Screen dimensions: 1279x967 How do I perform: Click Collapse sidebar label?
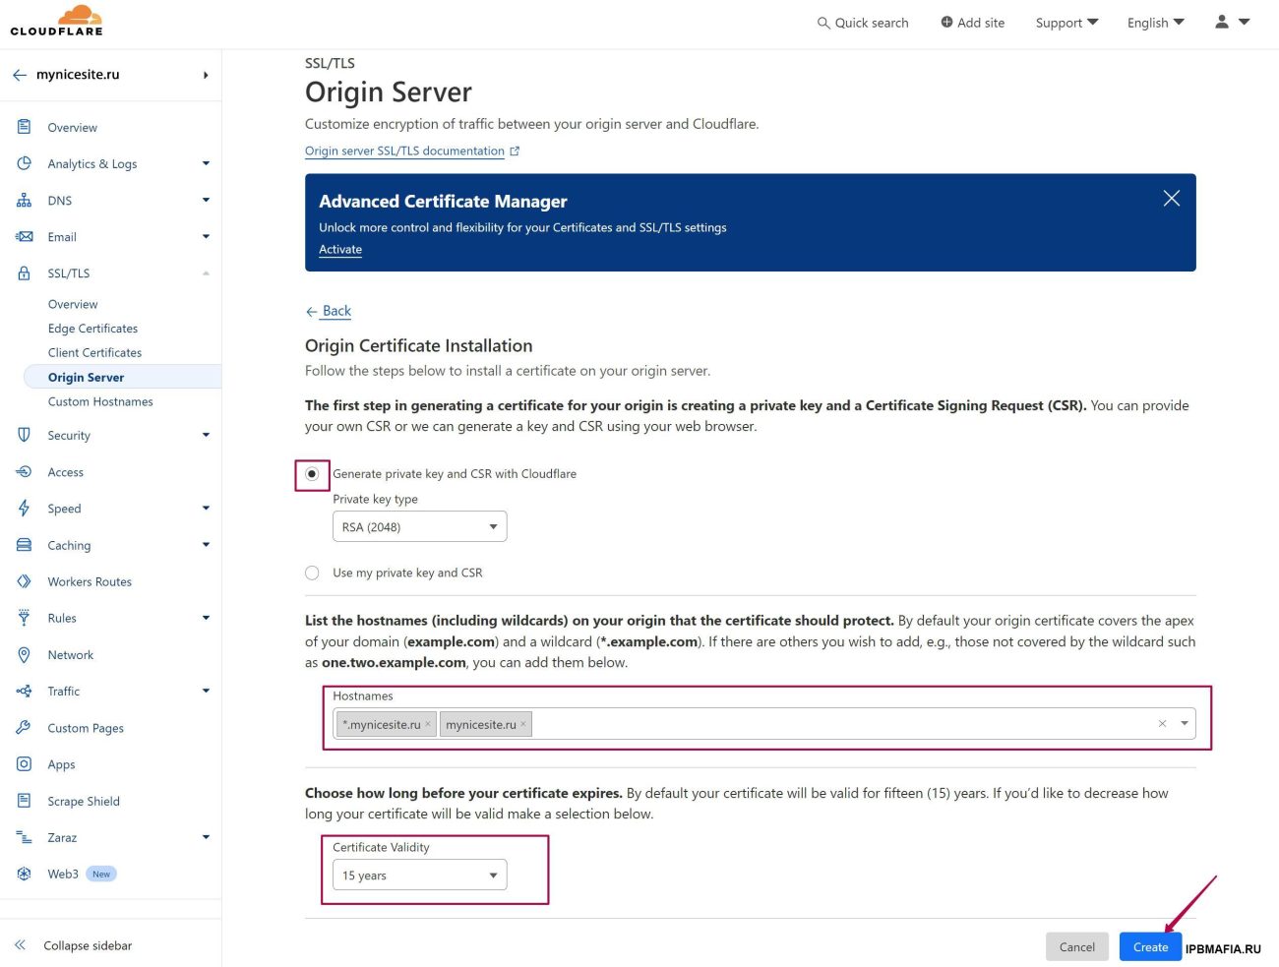(x=88, y=946)
